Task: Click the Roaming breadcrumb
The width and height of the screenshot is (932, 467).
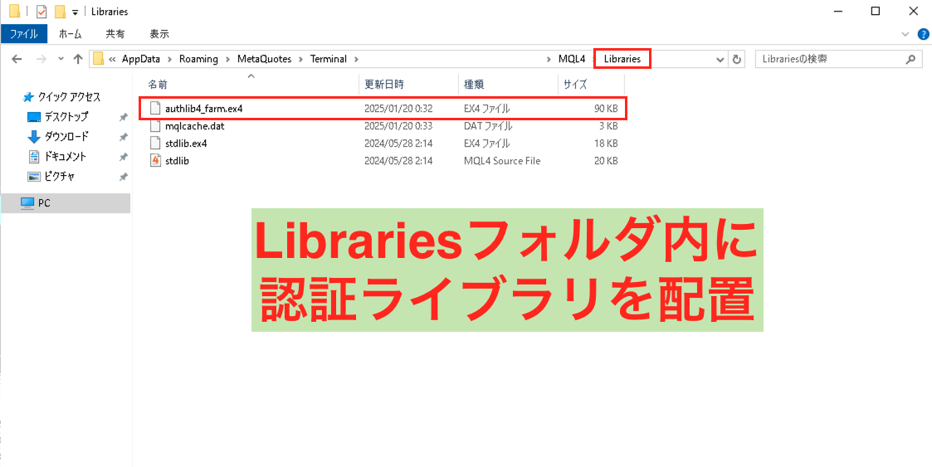Action: (199, 59)
